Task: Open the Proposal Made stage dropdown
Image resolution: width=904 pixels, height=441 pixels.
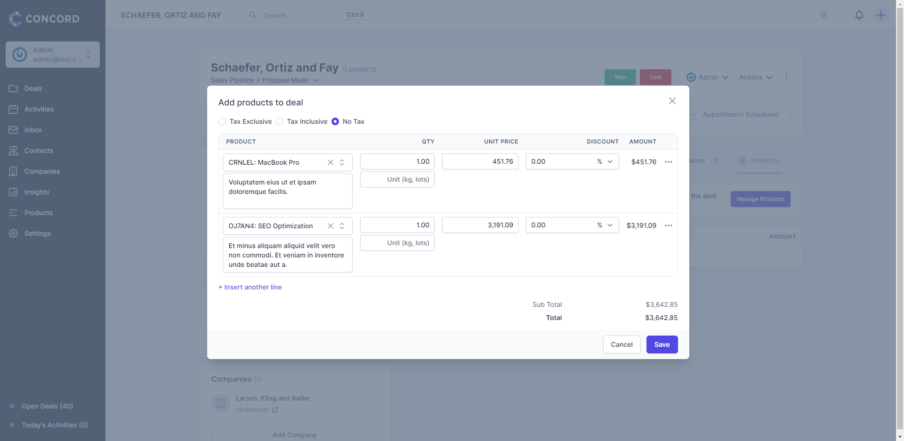Action: (x=290, y=80)
